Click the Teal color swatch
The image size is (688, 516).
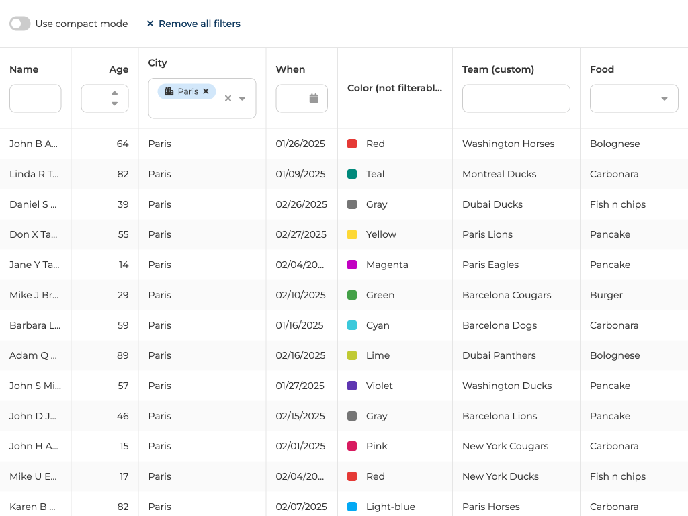[x=352, y=174]
